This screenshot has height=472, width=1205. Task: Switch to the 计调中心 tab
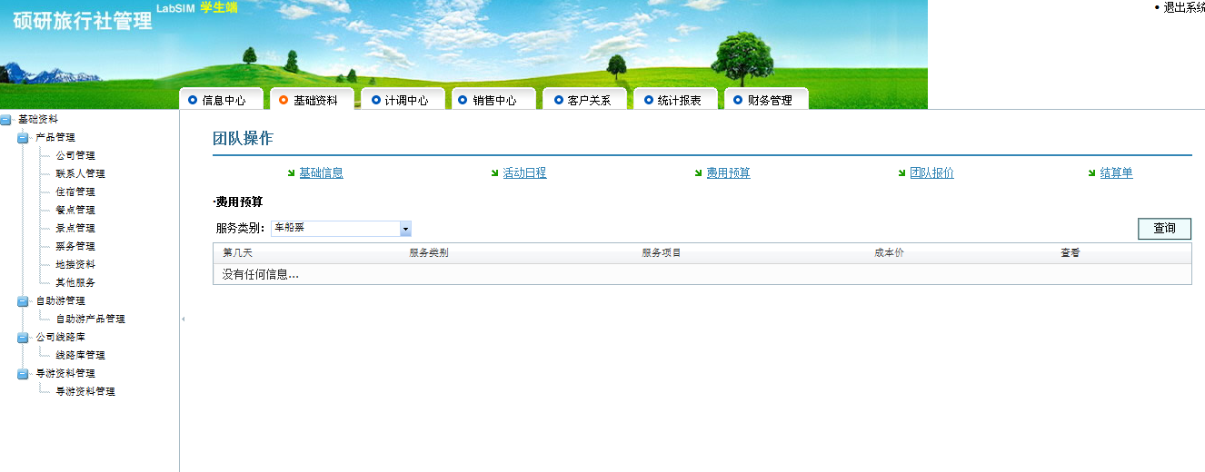[x=405, y=101]
